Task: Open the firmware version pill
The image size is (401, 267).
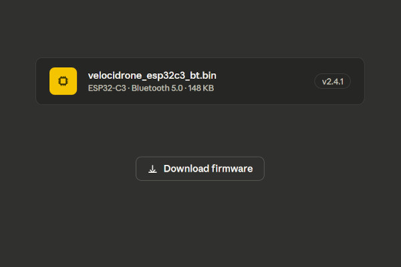Action: [x=332, y=81]
